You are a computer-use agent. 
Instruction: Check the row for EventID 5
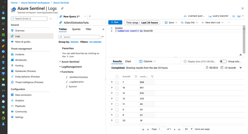click(x=117, y=110)
